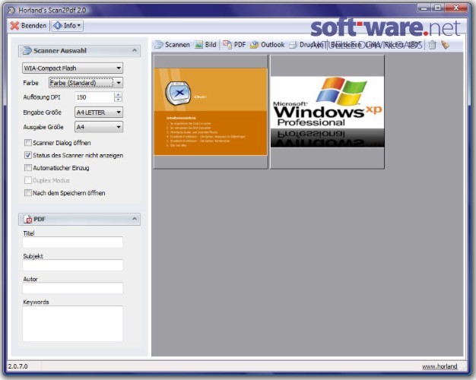Close the Scan2Pdf window
Screen dimensions: 476x380
click(456, 8)
